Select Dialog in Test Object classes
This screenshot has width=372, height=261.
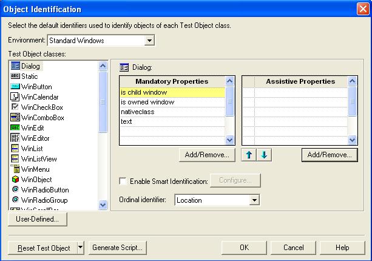pos(30,66)
